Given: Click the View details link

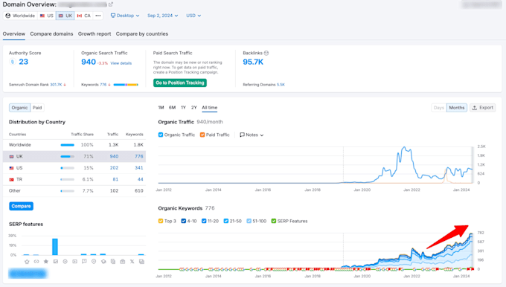Looking at the screenshot, I should click(121, 63).
